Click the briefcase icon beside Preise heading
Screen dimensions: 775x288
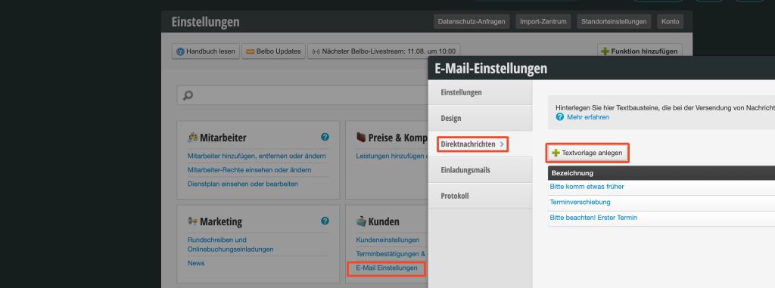(361, 138)
